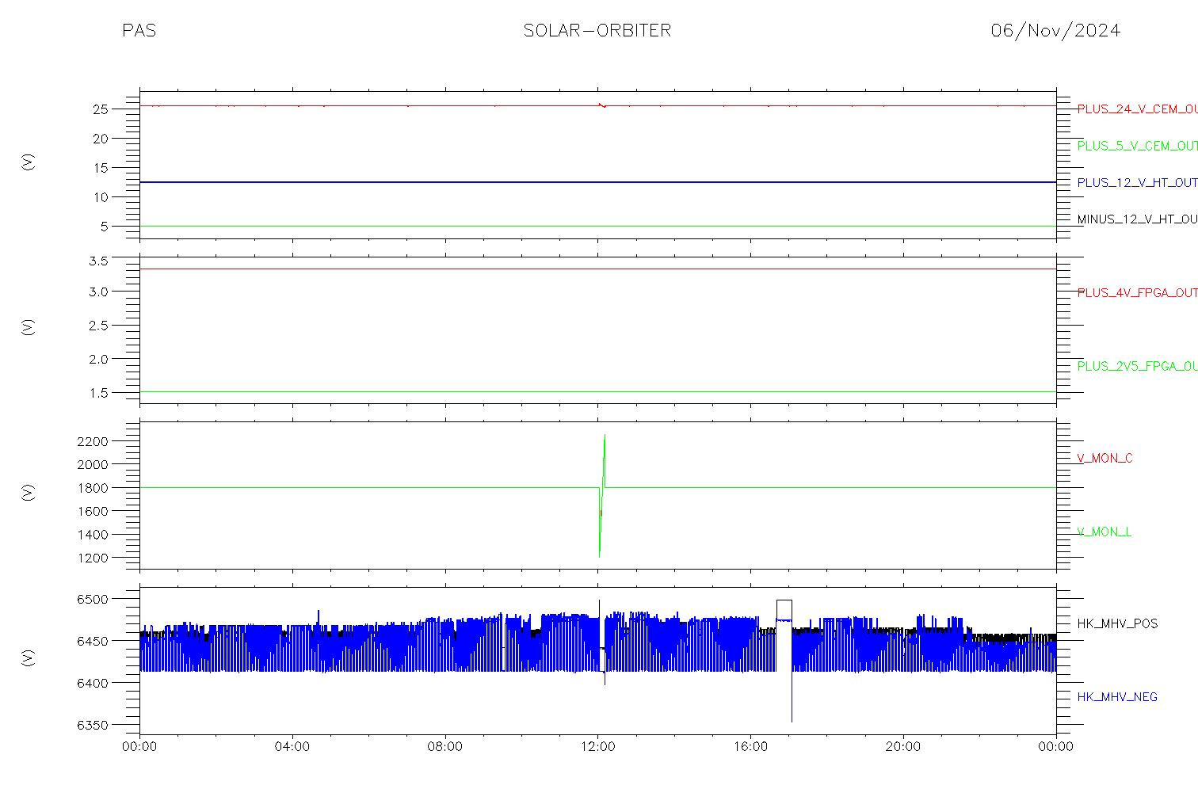Click the 16:00 time axis label
Screen dimensions: 1198x808
click(x=750, y=746)
